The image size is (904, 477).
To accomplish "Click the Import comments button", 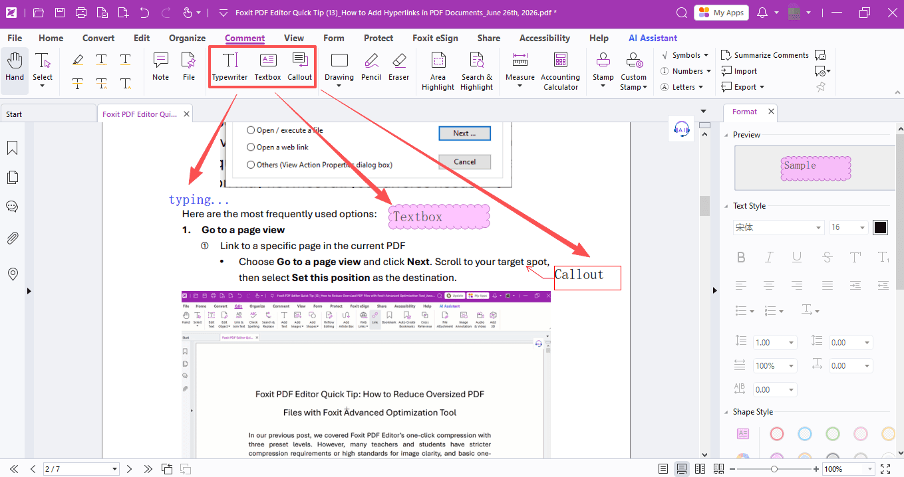I will [x=740, y=71].
